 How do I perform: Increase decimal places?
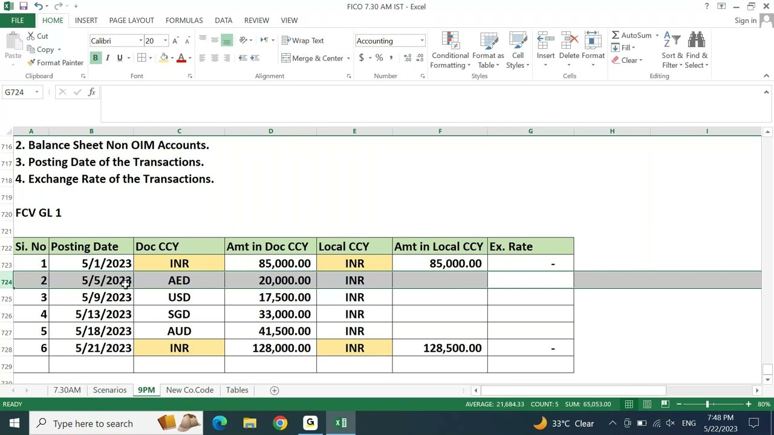pos(408,58)
